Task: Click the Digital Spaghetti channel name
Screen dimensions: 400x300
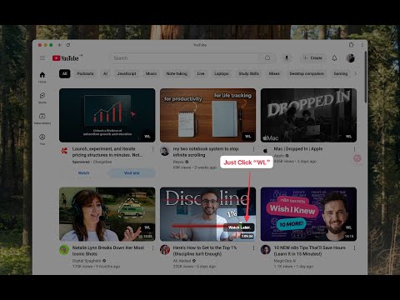Action: tap(87, 261)
